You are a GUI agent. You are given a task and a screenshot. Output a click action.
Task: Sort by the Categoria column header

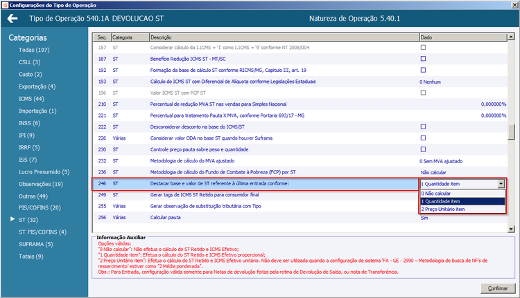[130, 37]
